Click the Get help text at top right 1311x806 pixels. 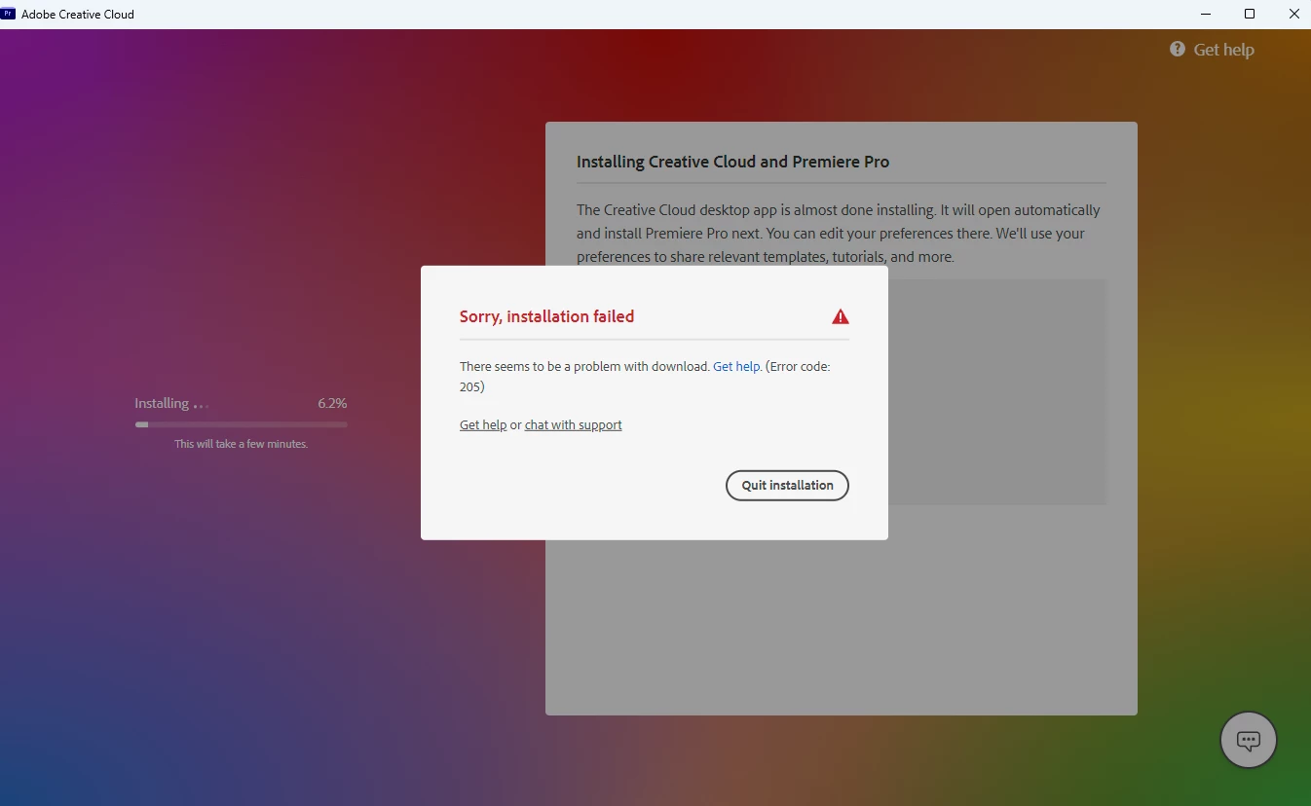point(1224,50)
